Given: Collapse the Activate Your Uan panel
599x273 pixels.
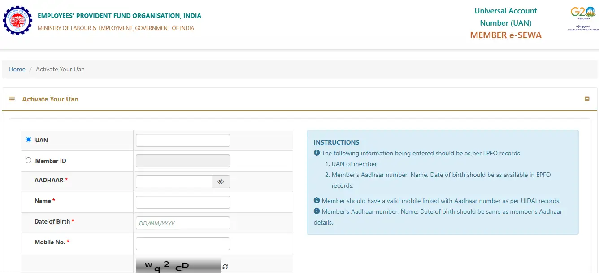Looking at the screenshot, I should click(587, 99).
